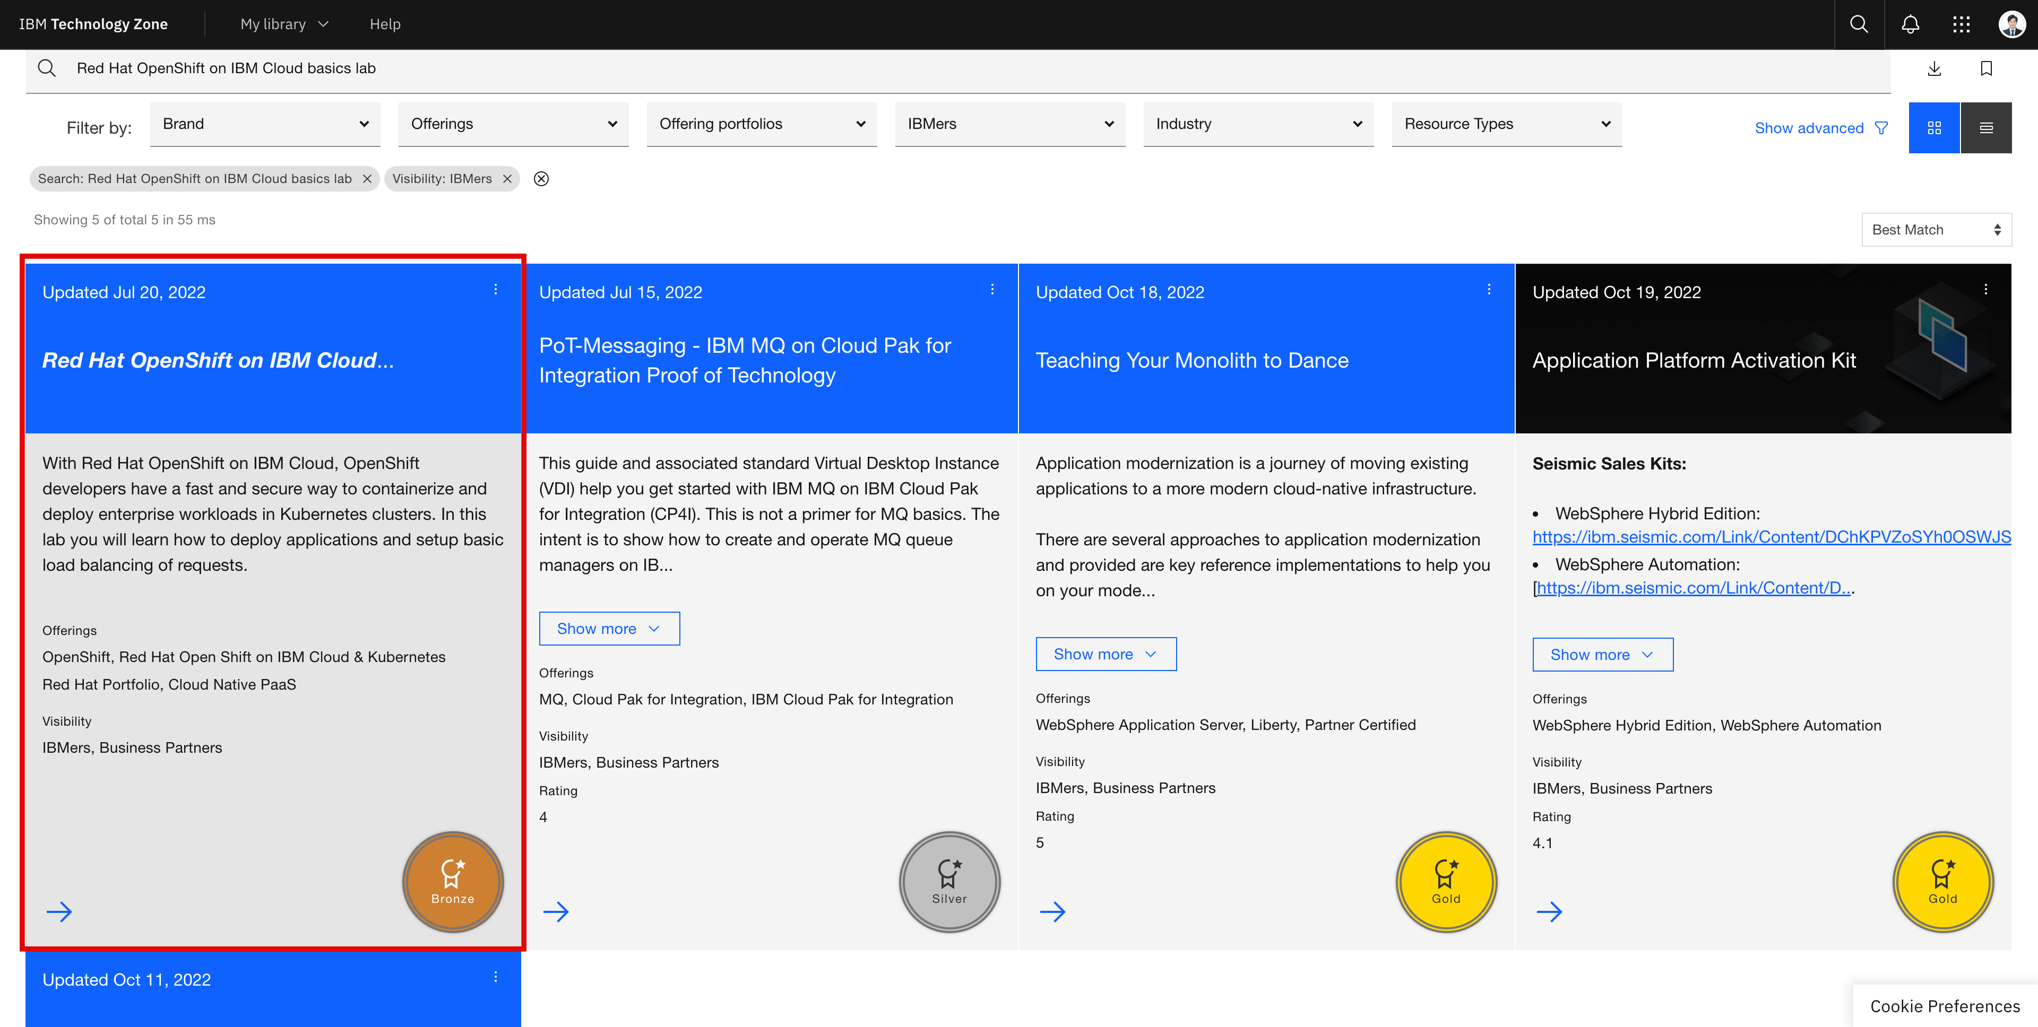Open the IBM app switcher grid

click(x=1962, y=24)
